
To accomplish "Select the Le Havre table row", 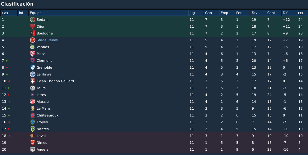I will 154,74.
